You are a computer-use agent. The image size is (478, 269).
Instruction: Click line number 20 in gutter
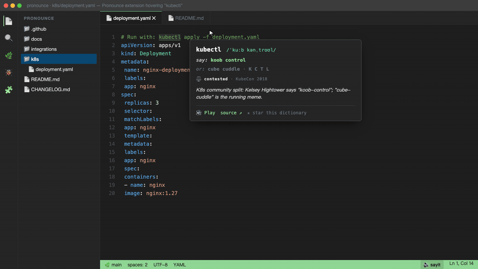[112, 193]
